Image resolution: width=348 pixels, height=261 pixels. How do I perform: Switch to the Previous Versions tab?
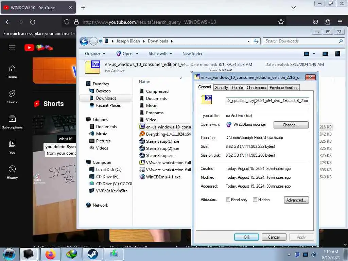284,88
